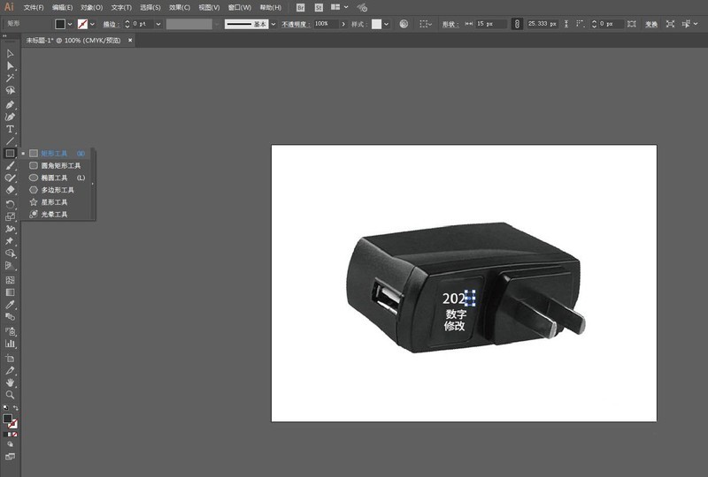
Task: Select the Magic Wand tool
Action: tap(11, 79)
